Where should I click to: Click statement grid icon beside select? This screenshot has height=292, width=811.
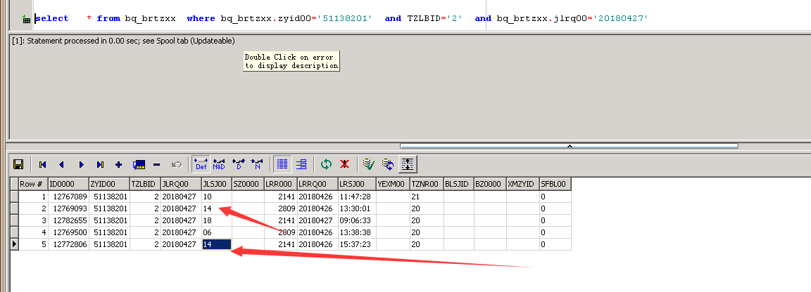click(x=26, y=19)
